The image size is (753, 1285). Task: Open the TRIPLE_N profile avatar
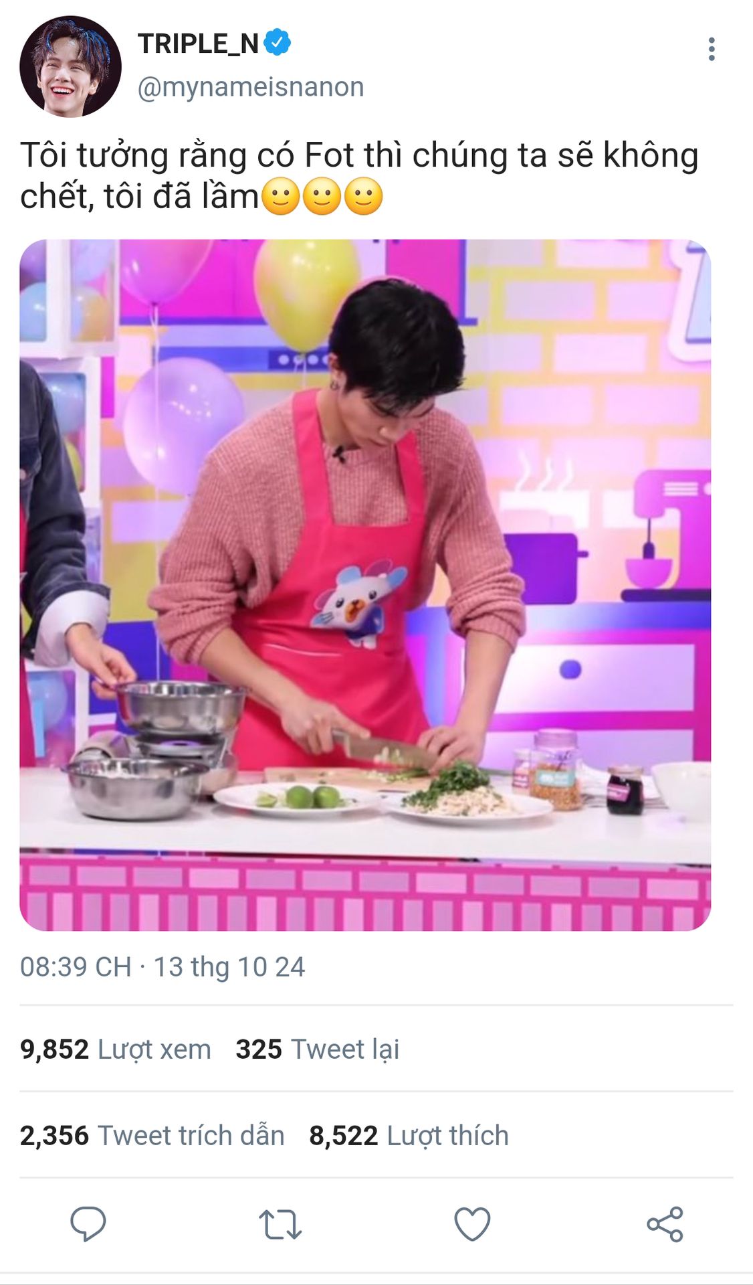(70, 66)
